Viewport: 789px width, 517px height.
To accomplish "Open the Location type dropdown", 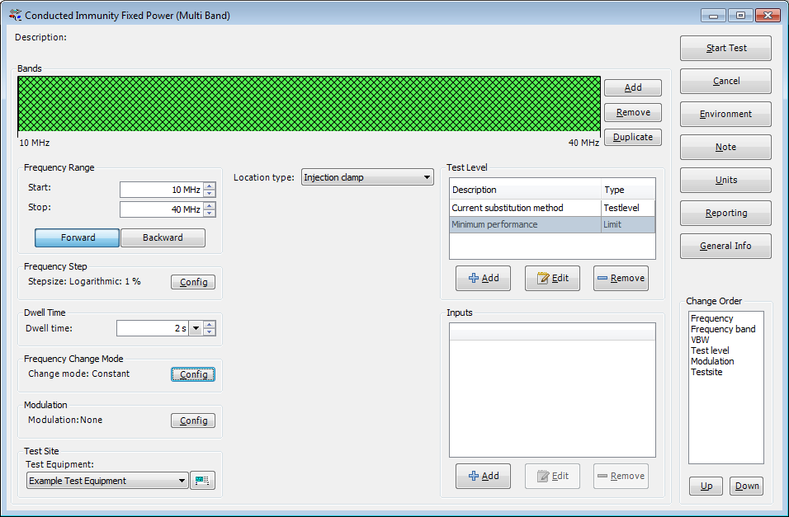I will [x=367, y=177].
